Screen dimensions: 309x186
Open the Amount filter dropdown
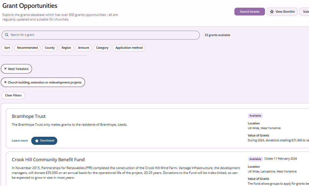click(x=83, y=48)
